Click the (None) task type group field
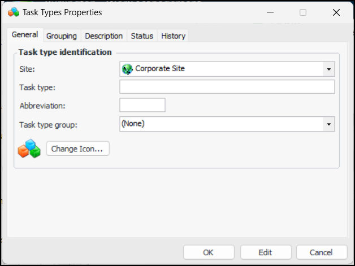Screen dimensions: 355x266 pyautogui.click(x=222, y=124)
